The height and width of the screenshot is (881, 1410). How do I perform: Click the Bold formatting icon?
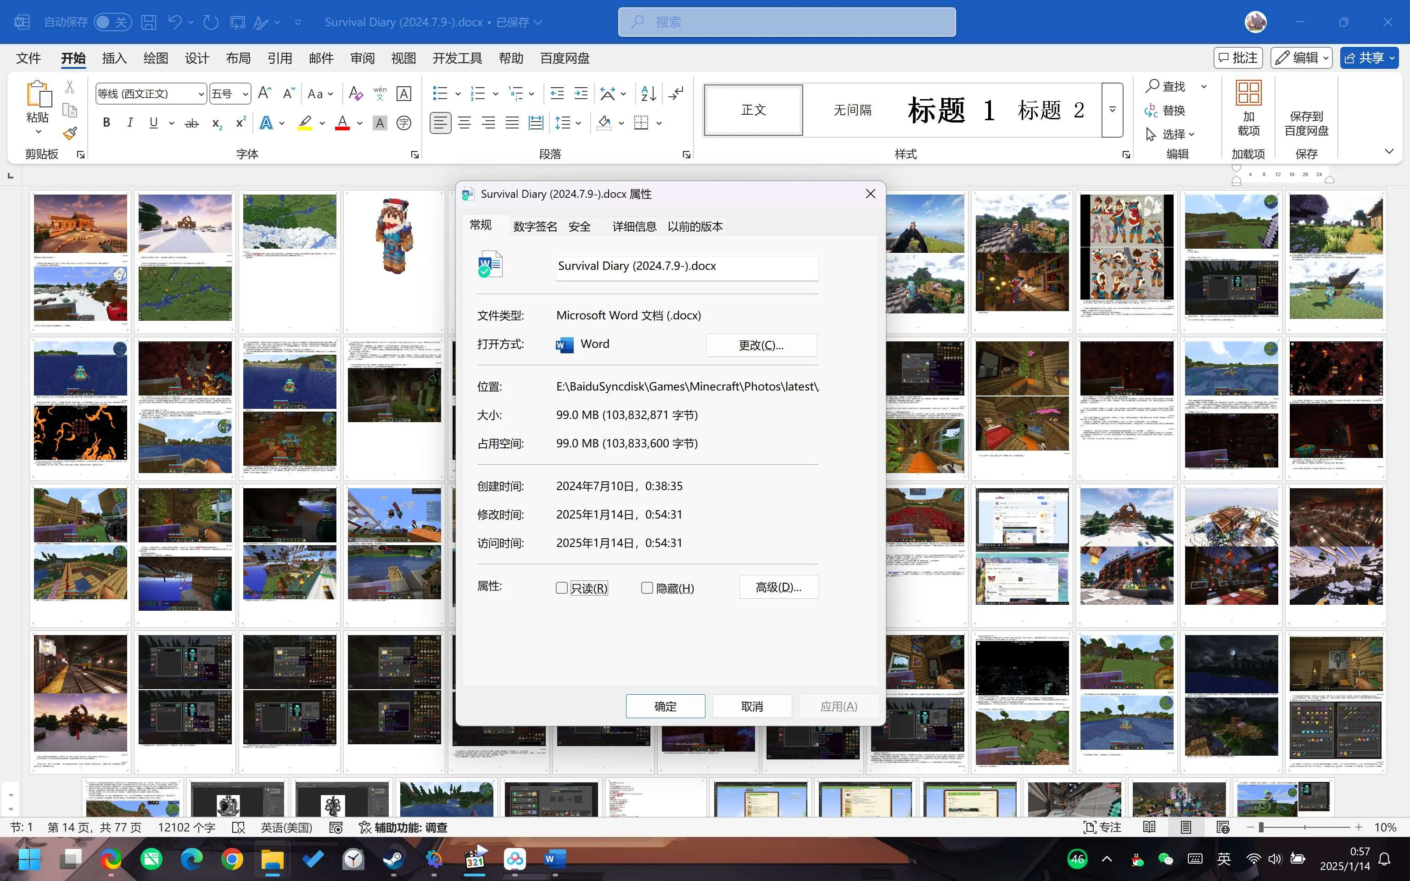[x=106, y=123]
